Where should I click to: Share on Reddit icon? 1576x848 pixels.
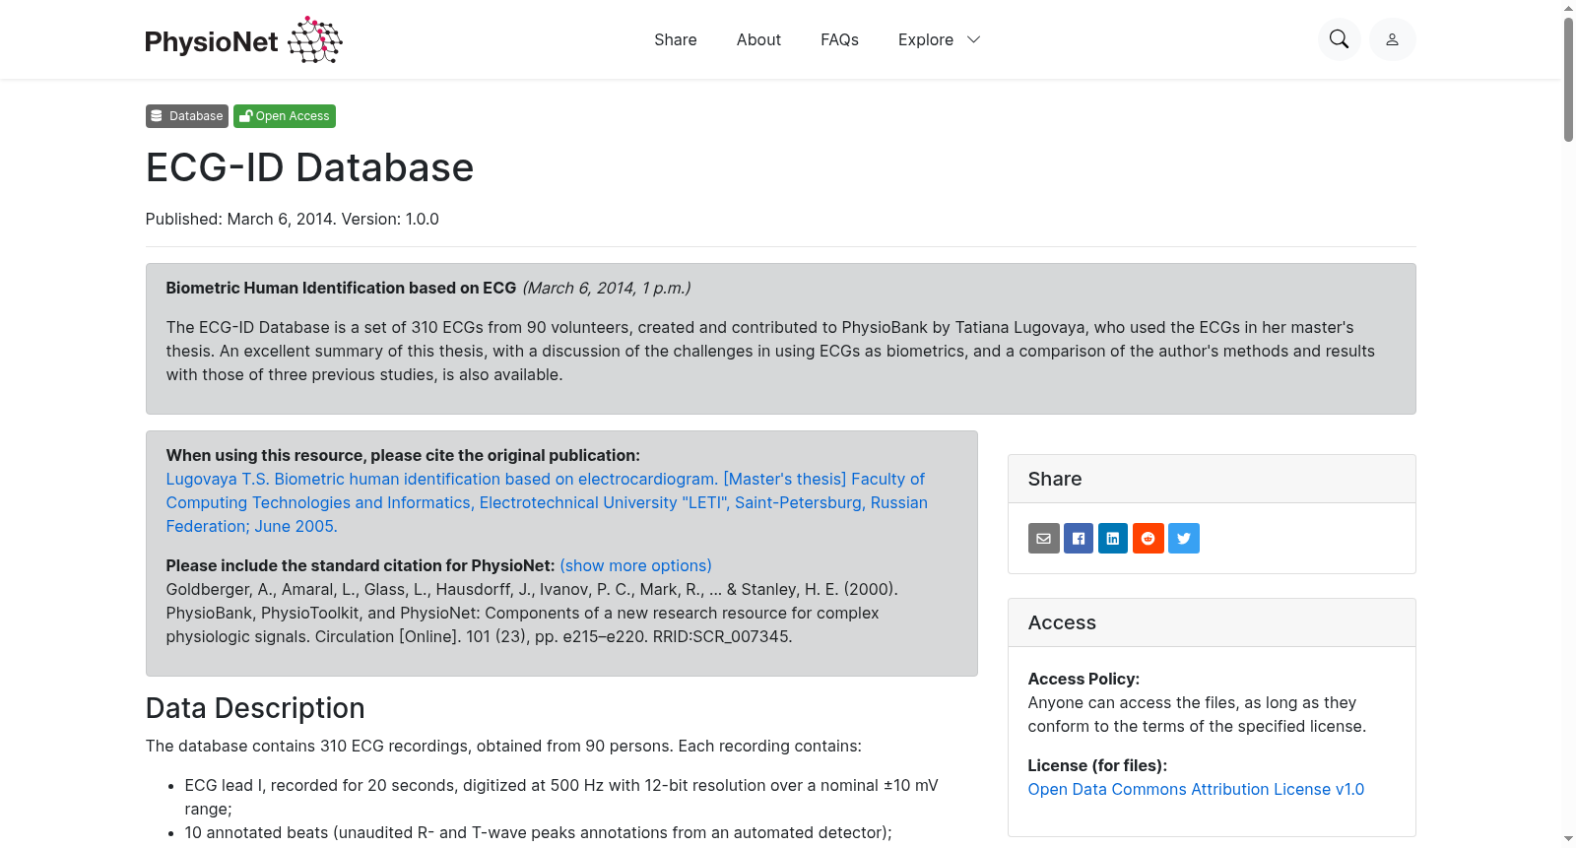[x=1149, y=539]
